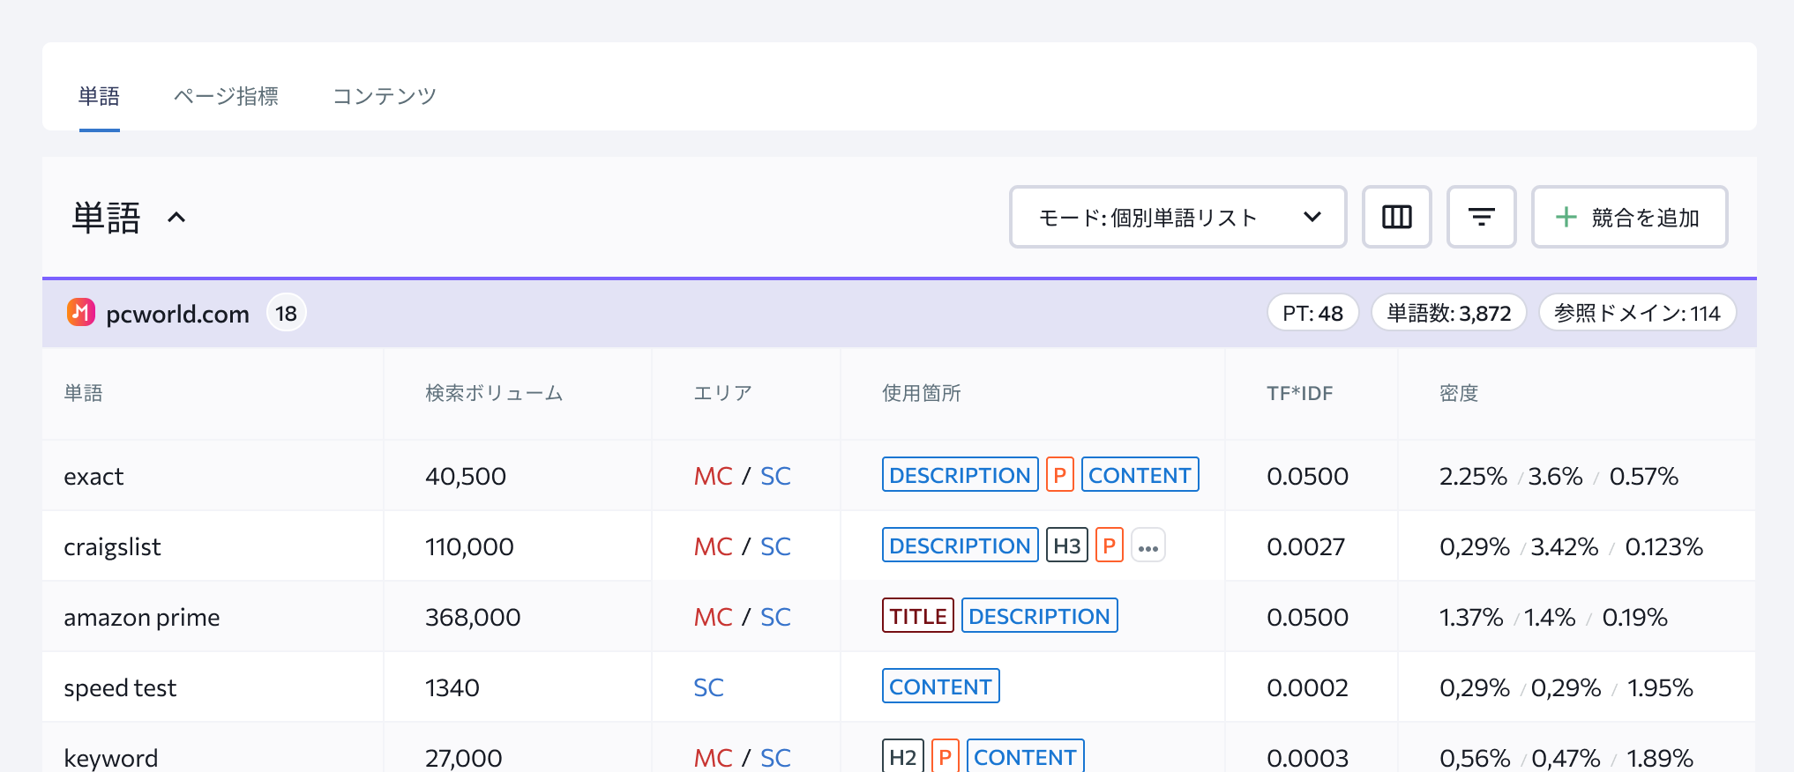Click H3 tag in craigslist row
The width and height of the screenshot is (1794, 772).
1066,546
